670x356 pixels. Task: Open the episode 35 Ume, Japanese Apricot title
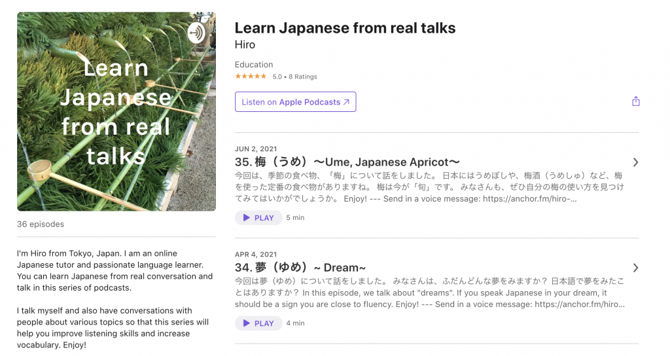click(347, 162)
